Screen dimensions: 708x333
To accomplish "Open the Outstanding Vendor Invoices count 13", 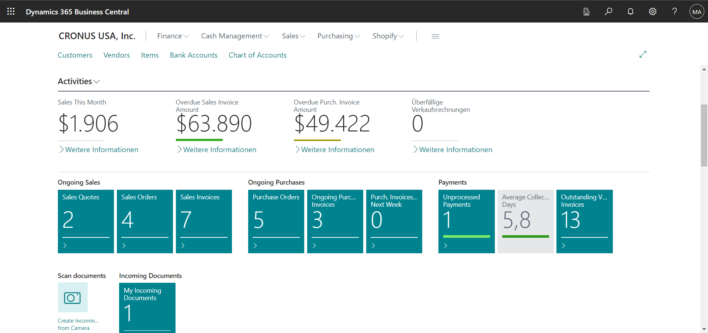I will [571, 220].
